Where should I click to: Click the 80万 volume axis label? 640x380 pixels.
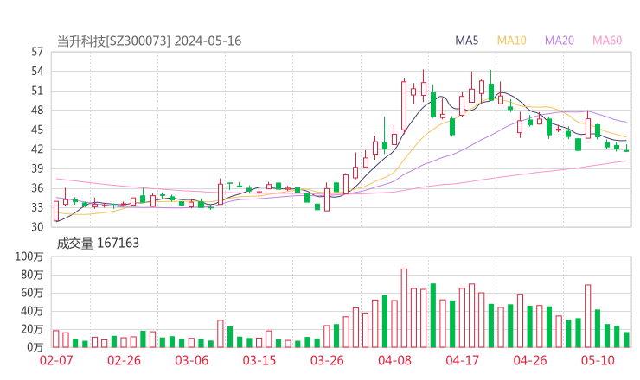pos(32,275)
